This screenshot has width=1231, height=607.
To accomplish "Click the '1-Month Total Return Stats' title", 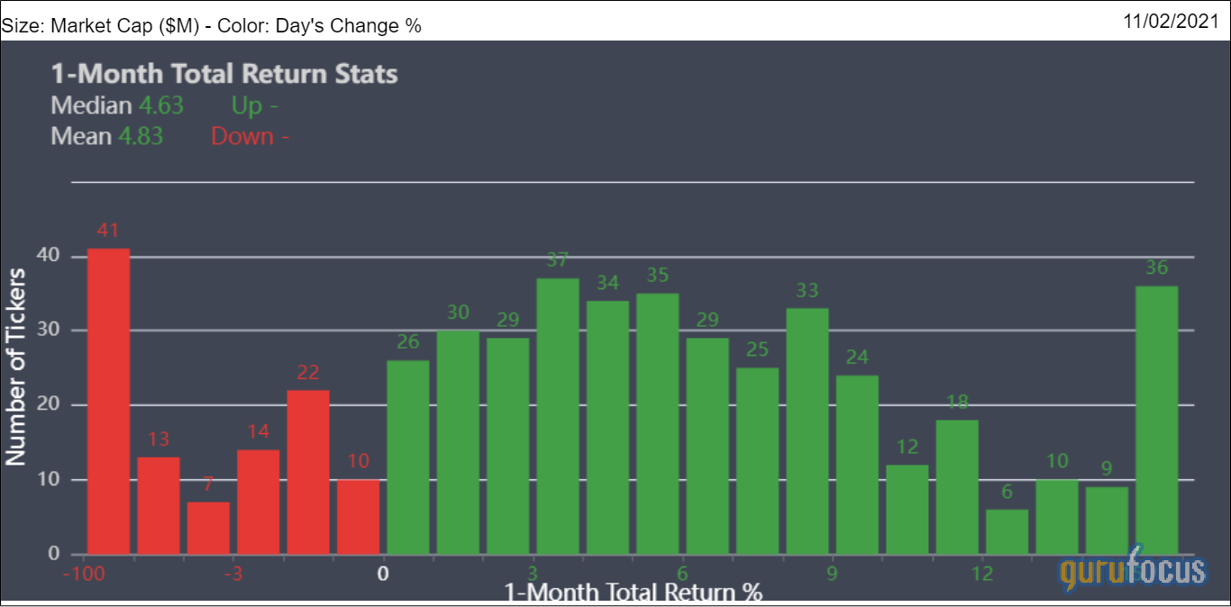I will 224,74.
